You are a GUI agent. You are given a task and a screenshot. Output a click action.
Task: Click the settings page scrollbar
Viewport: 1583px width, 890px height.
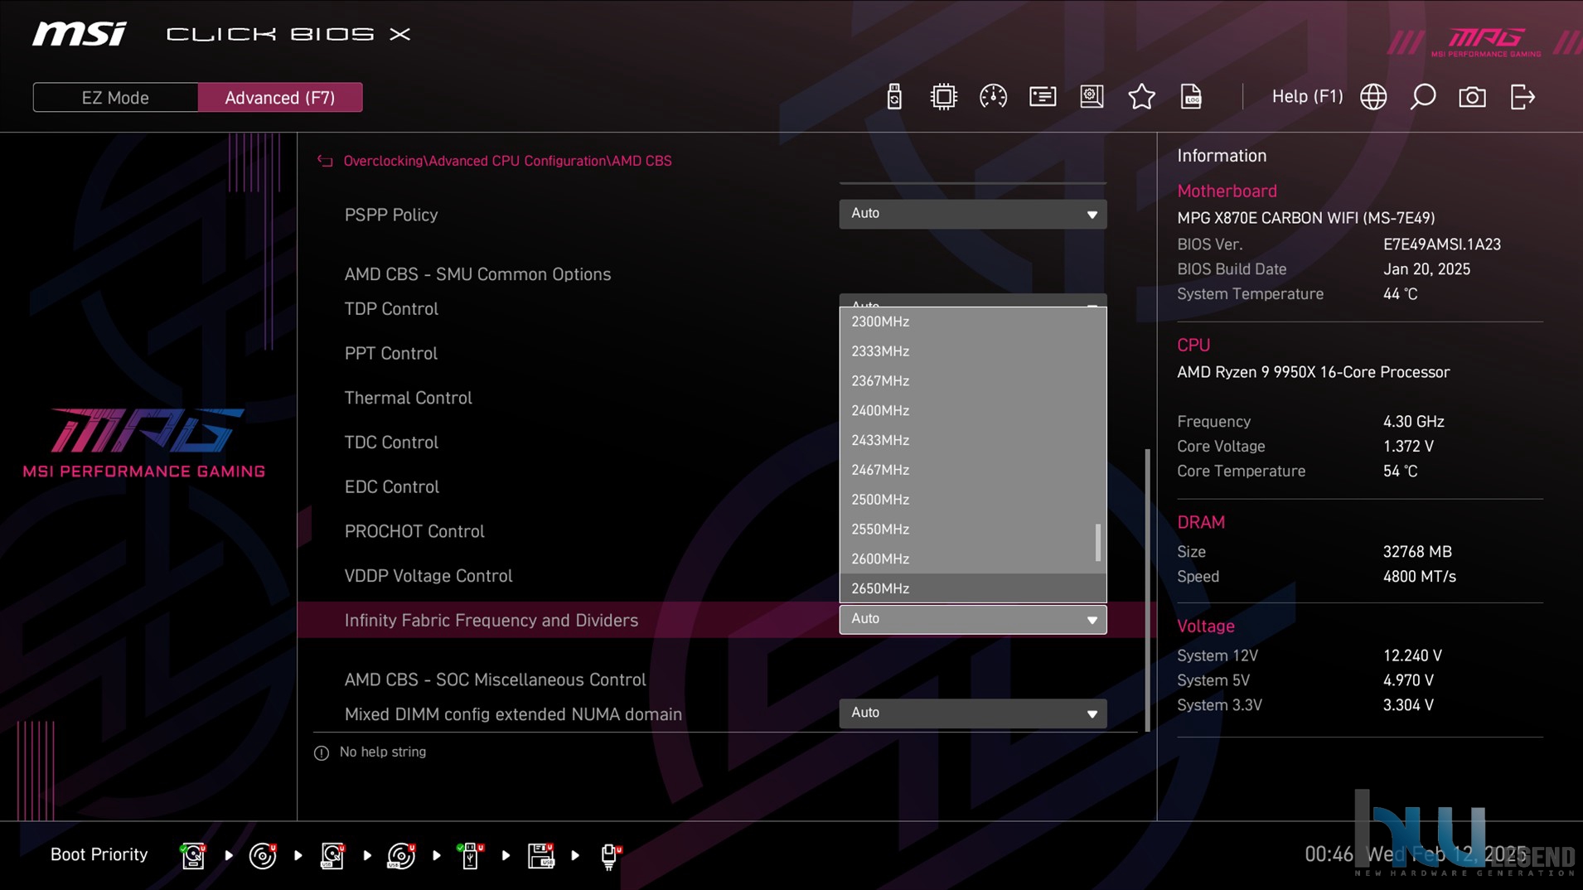coord(1148,590)
